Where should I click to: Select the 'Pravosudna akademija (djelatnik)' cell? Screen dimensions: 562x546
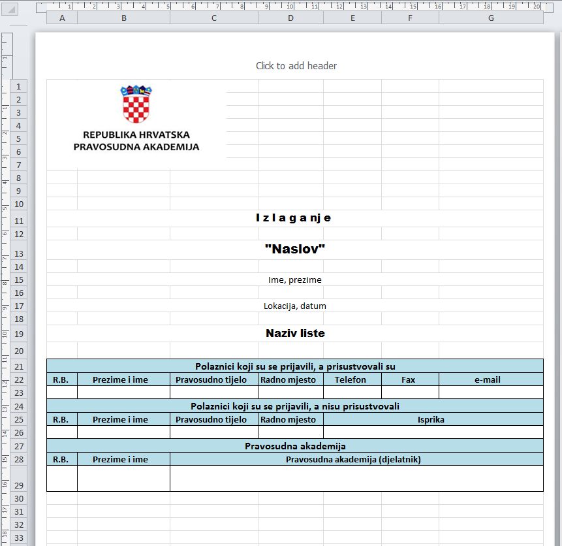tap(356, 459)
